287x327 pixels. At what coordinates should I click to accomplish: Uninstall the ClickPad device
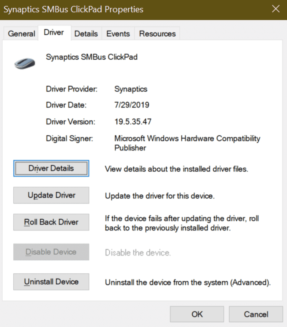pyautogui.click(x=51, y=282)
